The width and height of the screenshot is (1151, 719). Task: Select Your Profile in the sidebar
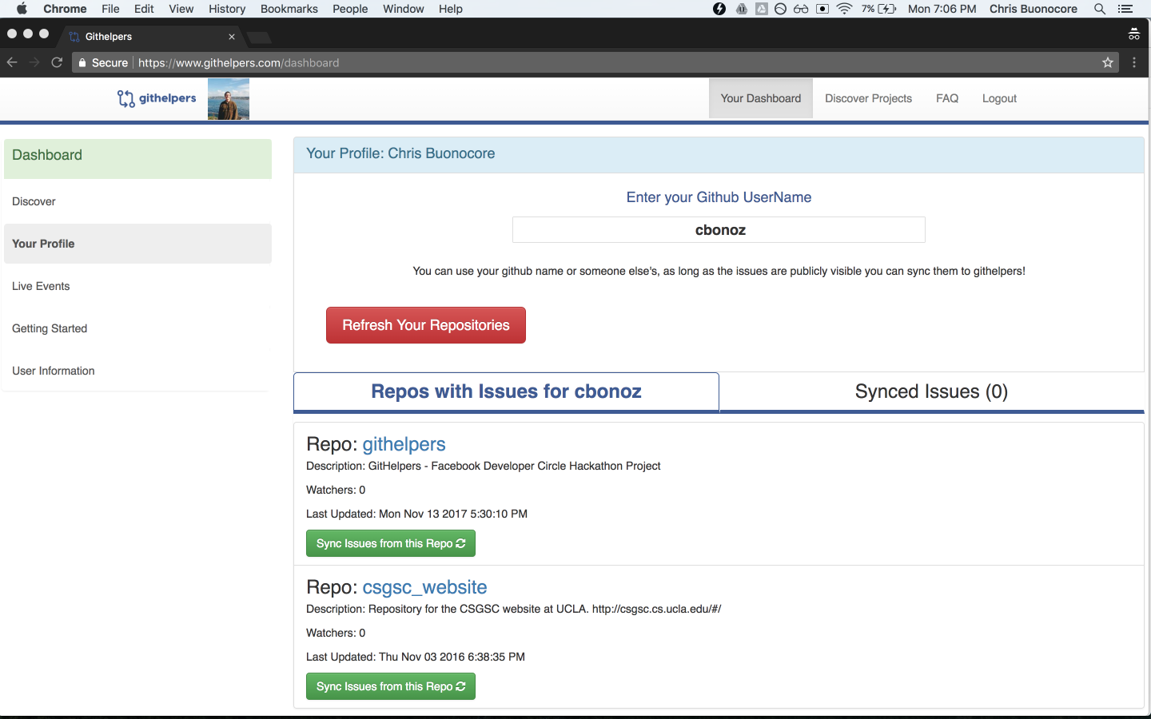[x=137, y=244]
